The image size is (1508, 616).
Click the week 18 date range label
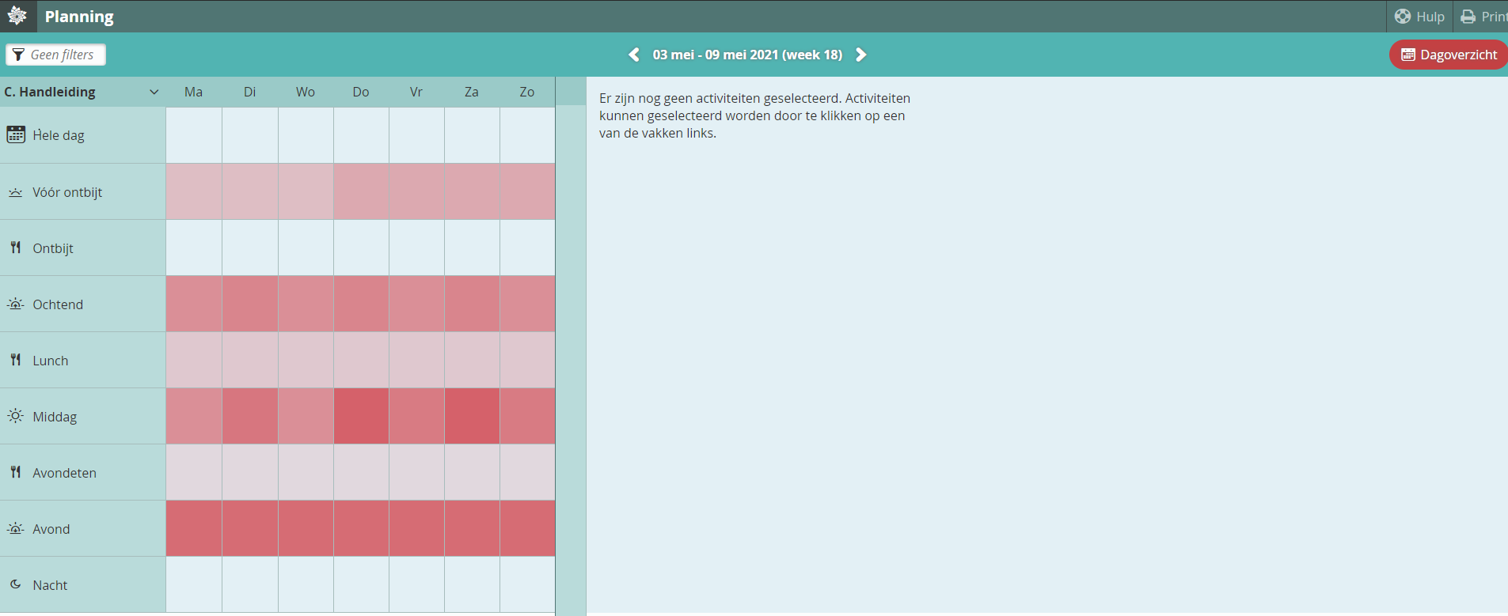(x=747, y=55)
